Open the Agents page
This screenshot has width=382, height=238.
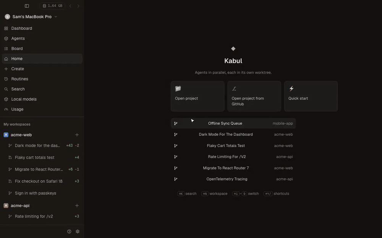pyautogui.click(x=42, y=38)
